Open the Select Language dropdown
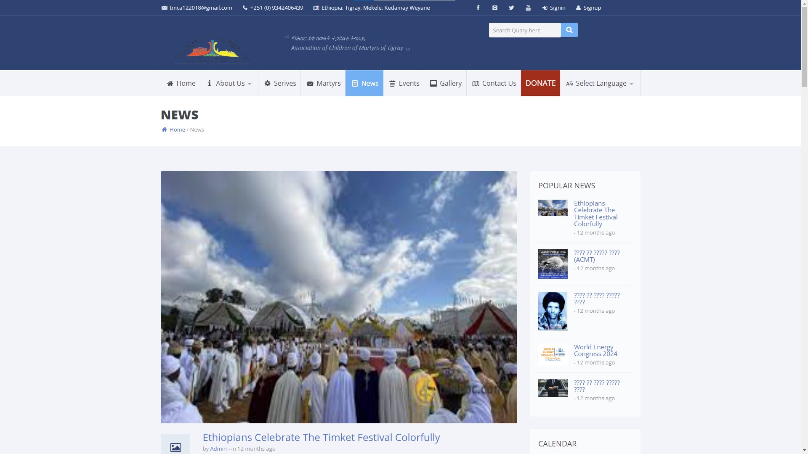The width and height of the screenshot is (808, 454). [x=600, y=83]
